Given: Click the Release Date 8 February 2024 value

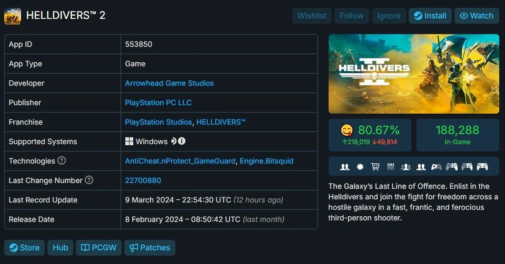Looking at the screenshot, I should (205, 219).
